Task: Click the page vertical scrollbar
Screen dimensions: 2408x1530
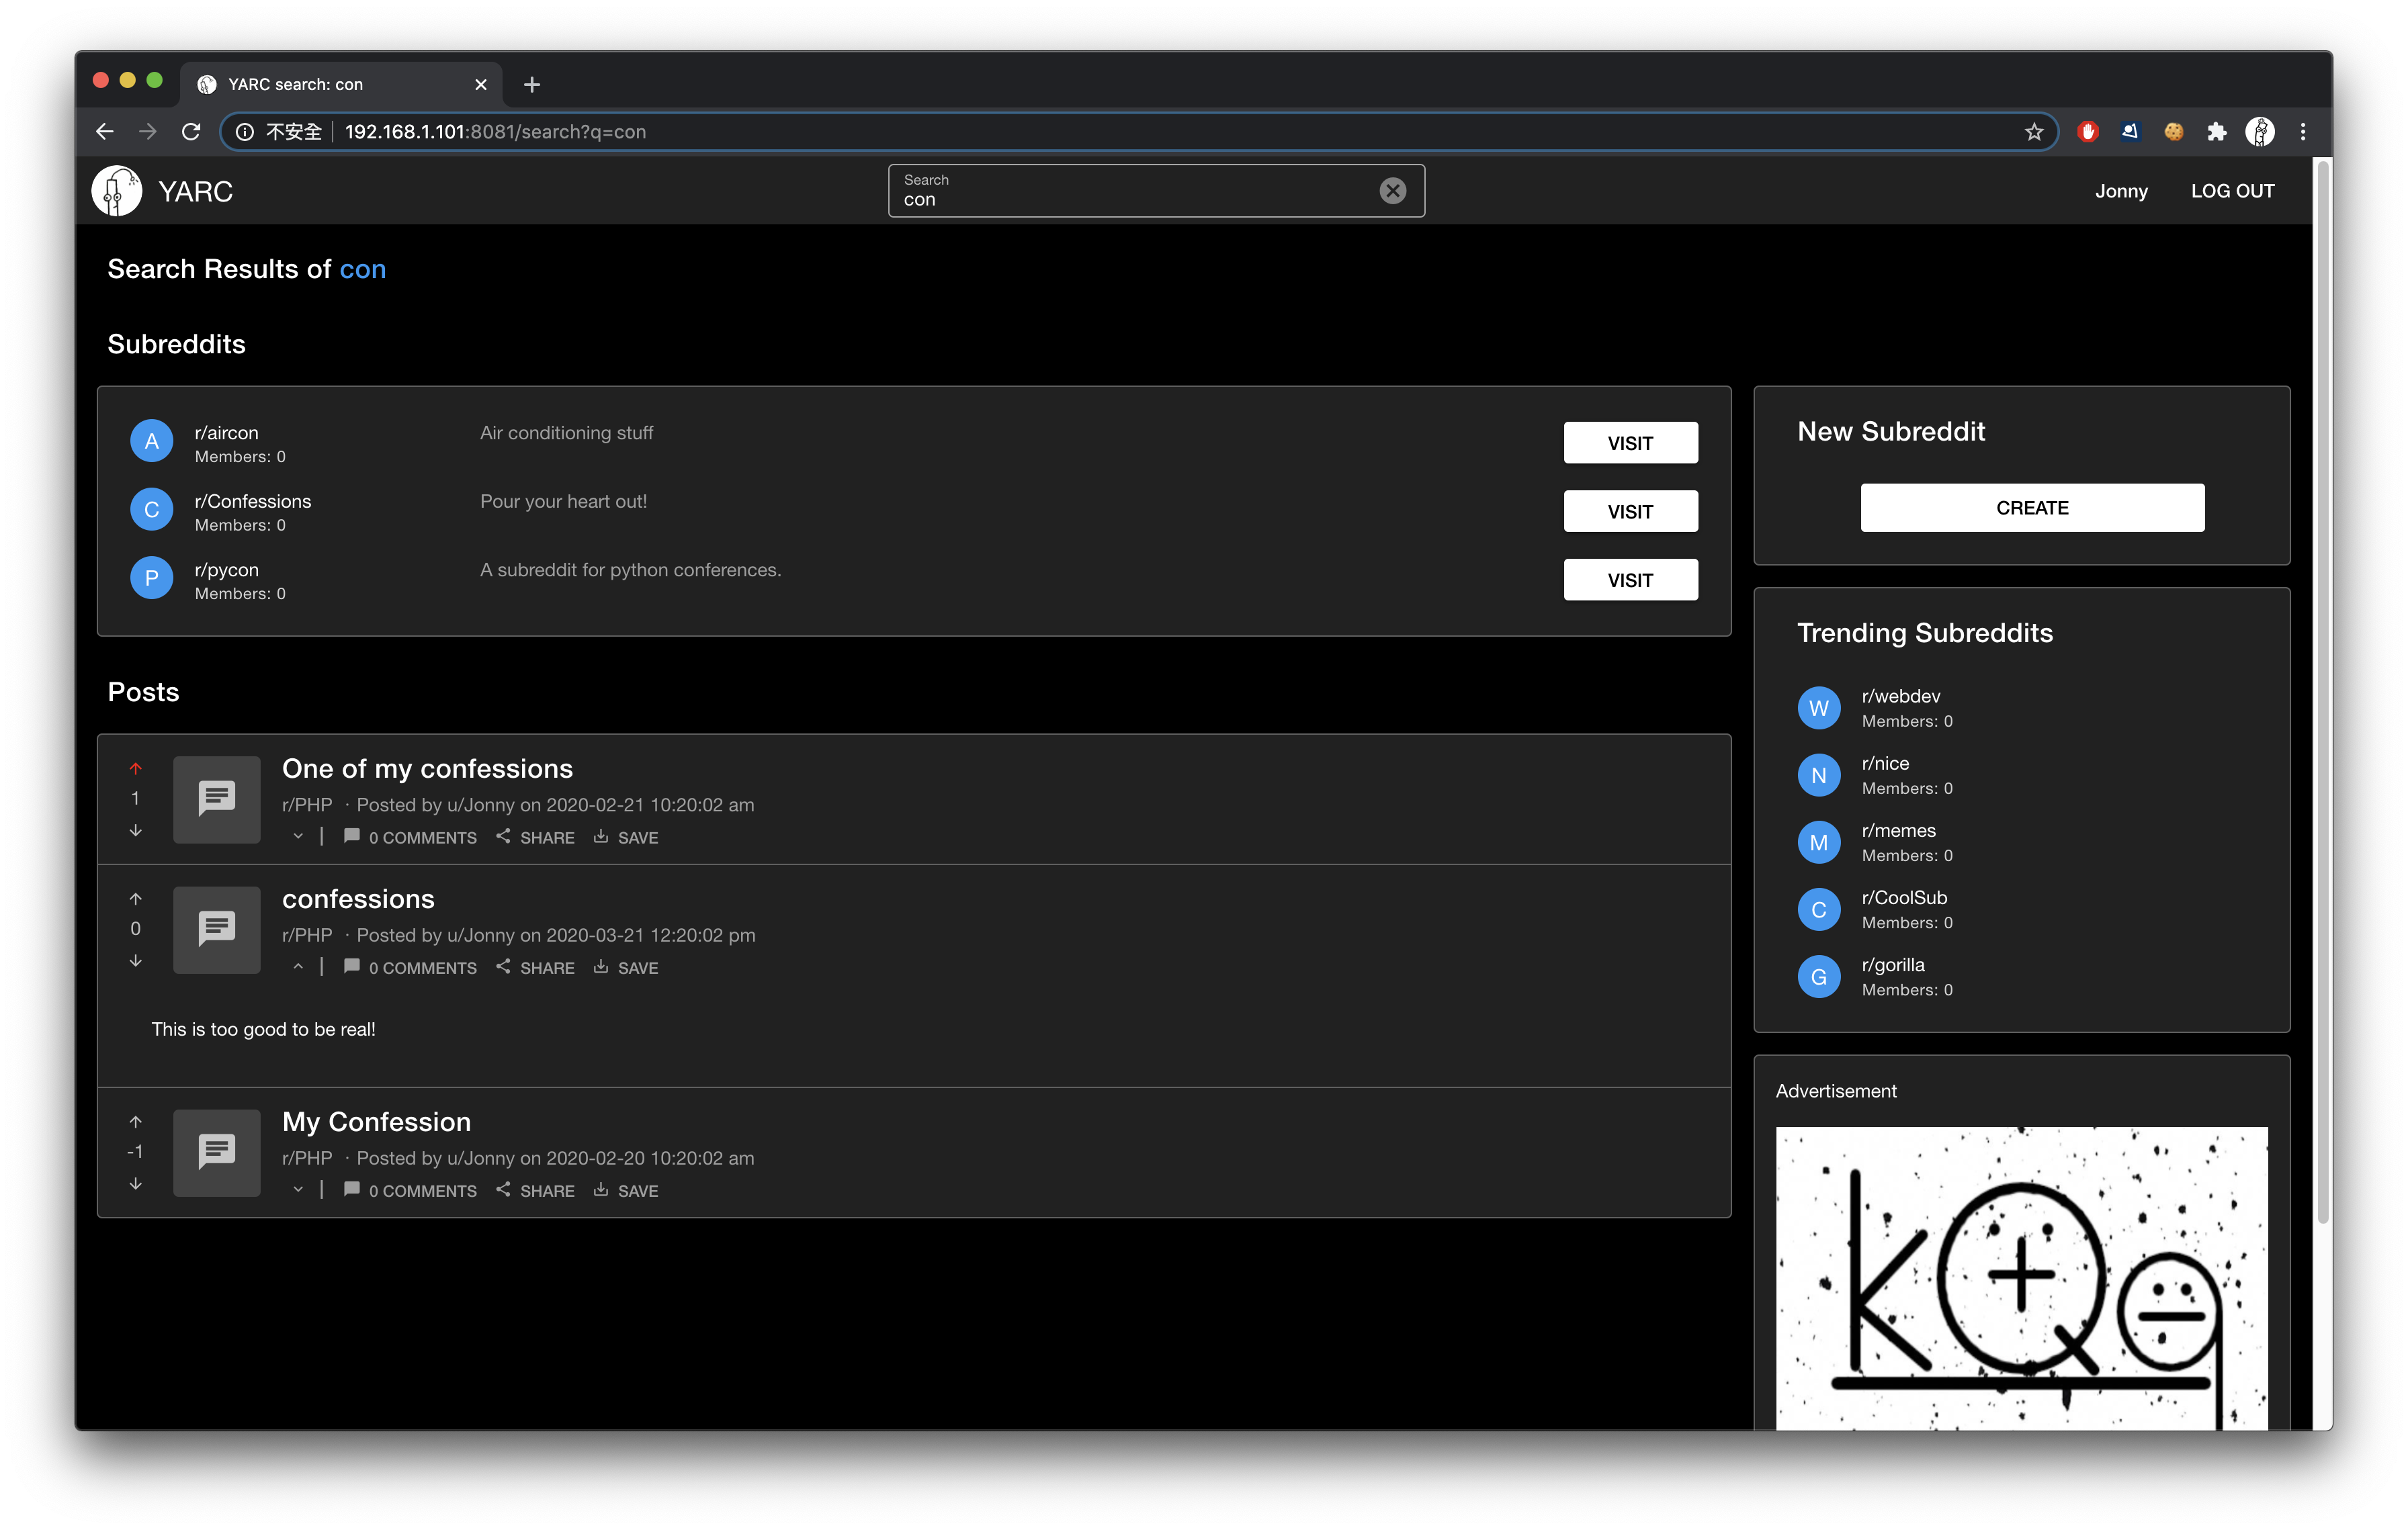Action: pos(2323,692)
